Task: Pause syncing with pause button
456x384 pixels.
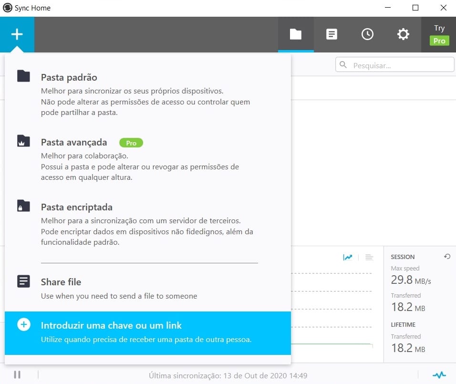Action: point(17,374)
